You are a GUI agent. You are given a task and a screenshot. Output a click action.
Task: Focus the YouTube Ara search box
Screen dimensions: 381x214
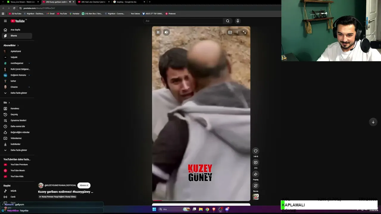pos(183,21)
